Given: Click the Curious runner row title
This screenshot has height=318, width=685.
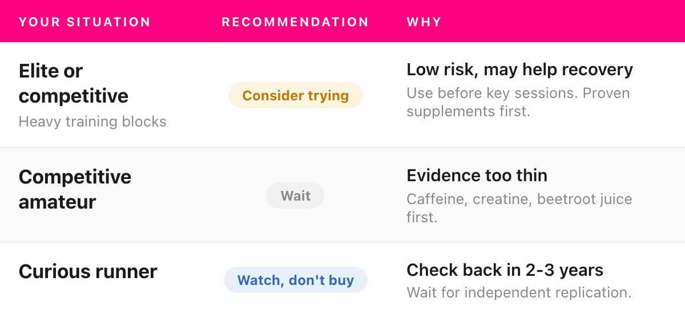Looking at the screenshot, I should point(88,271).
